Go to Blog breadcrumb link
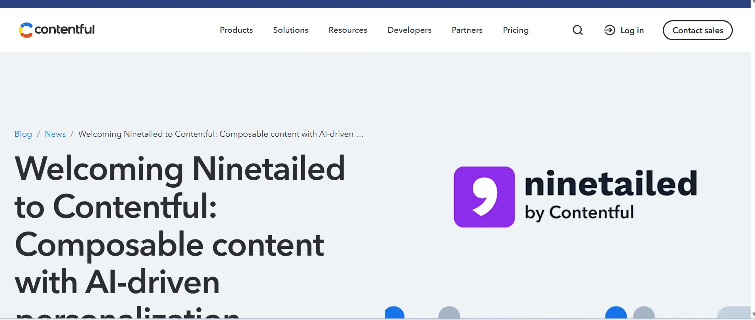Viewport: 755px width, 320px height. point(23,134)
